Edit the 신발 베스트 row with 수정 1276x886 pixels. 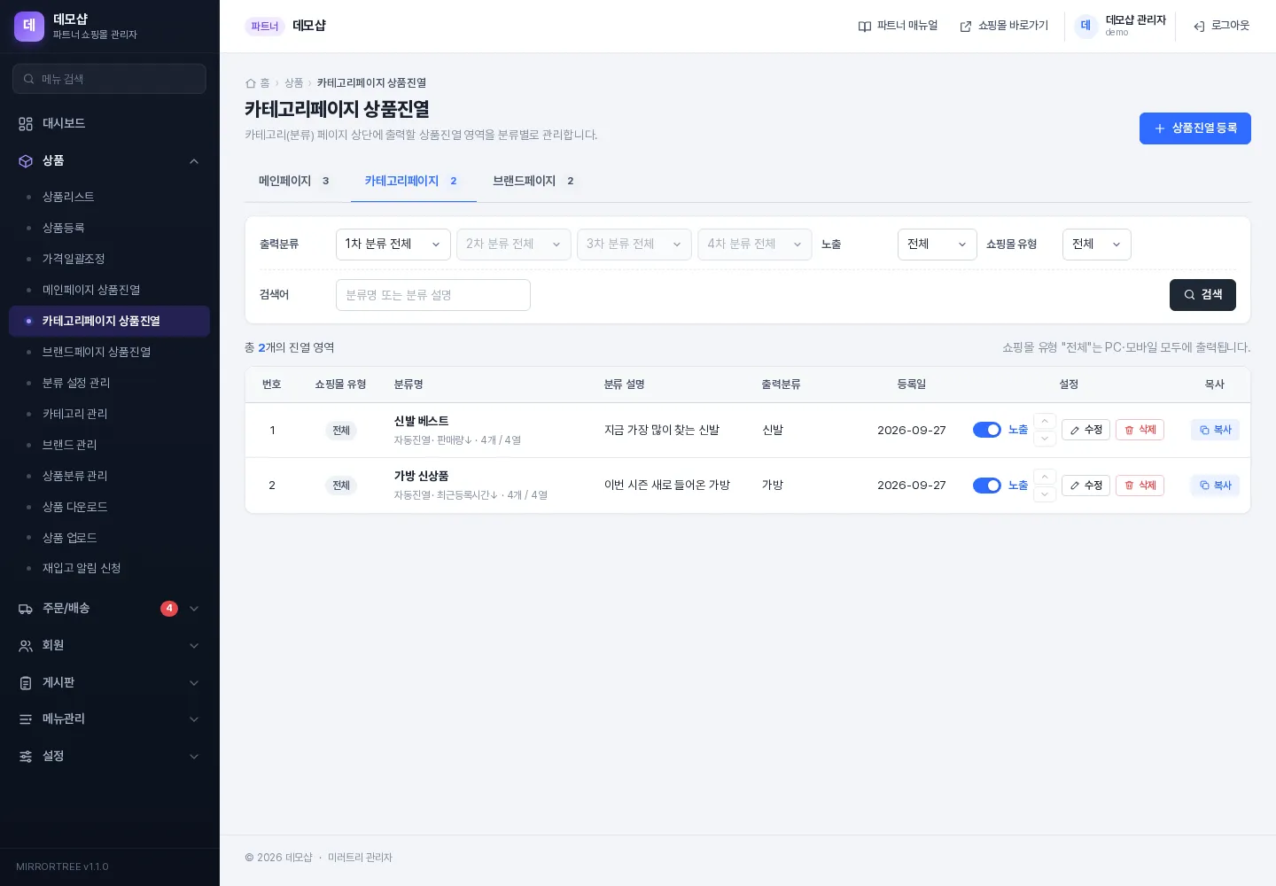pos(1085,431)
